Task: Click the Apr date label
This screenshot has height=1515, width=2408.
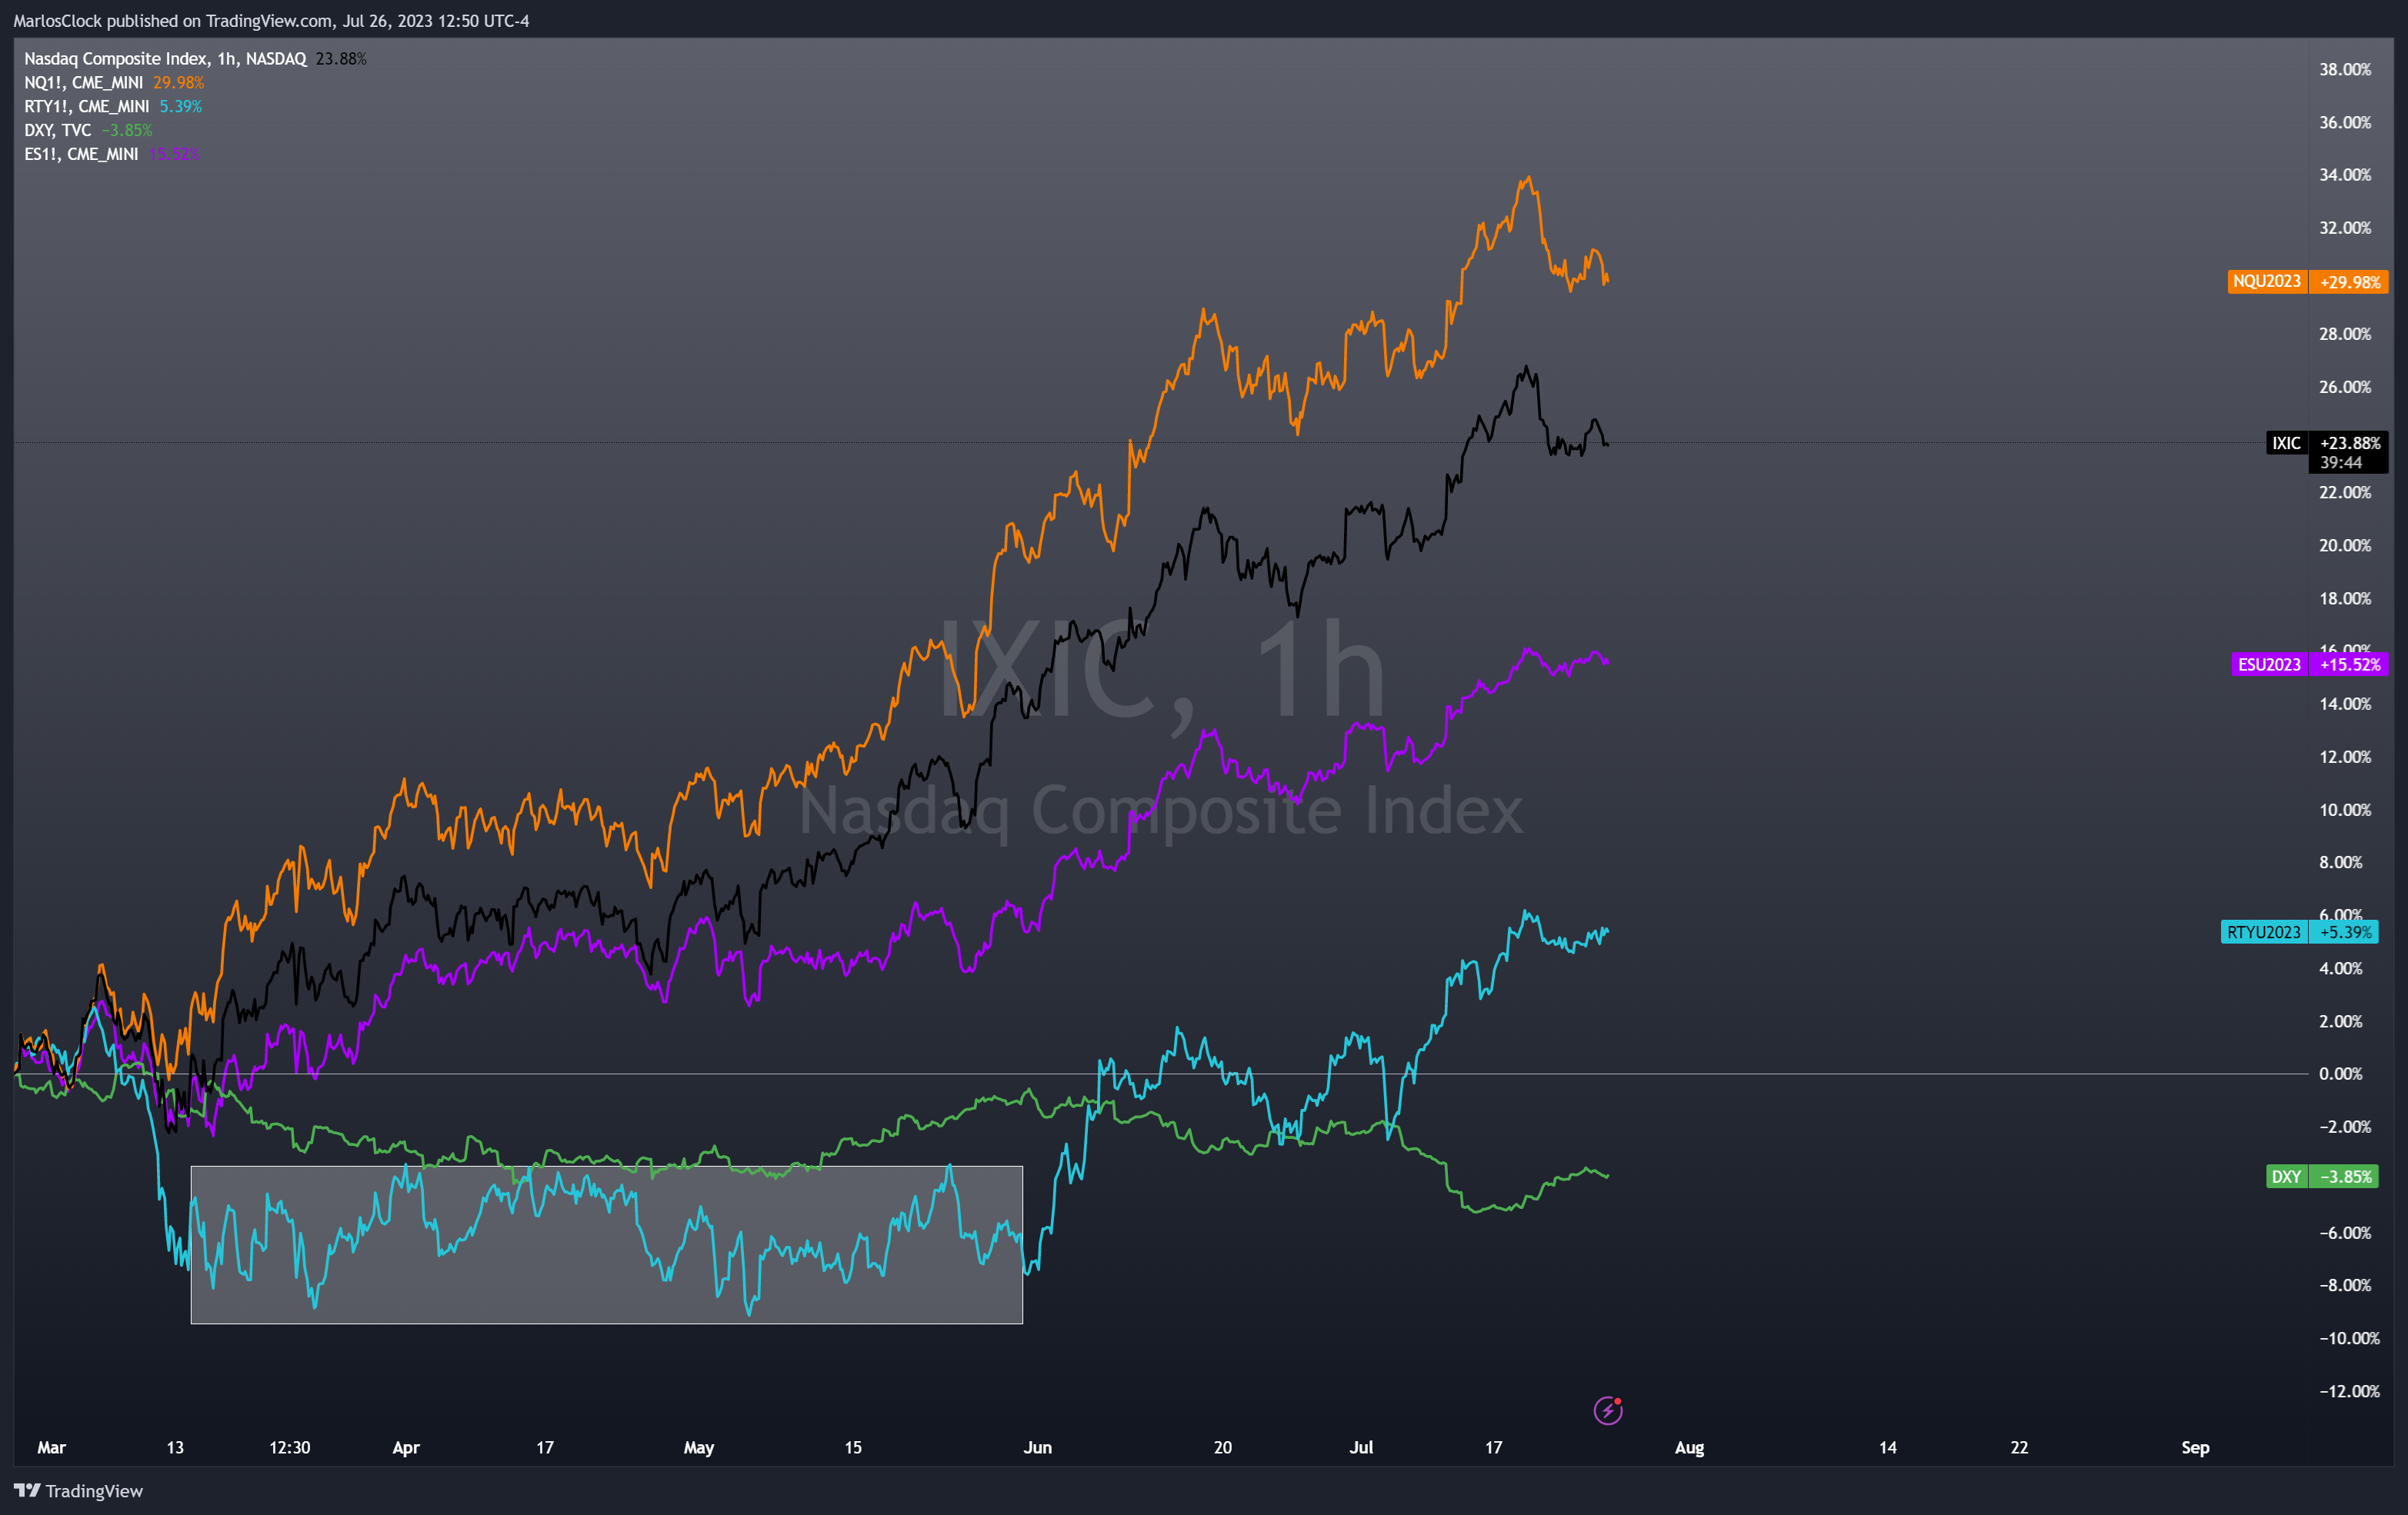Action: click(406, 1447)
